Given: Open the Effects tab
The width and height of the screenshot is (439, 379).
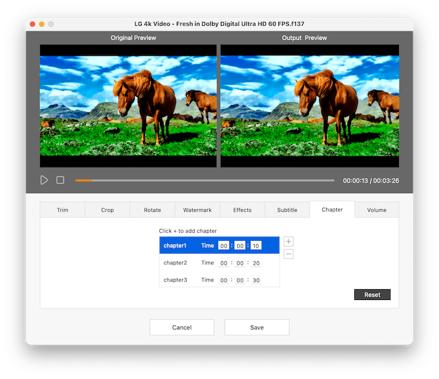Looking at the screenshot, I should (x=242, y=210).
